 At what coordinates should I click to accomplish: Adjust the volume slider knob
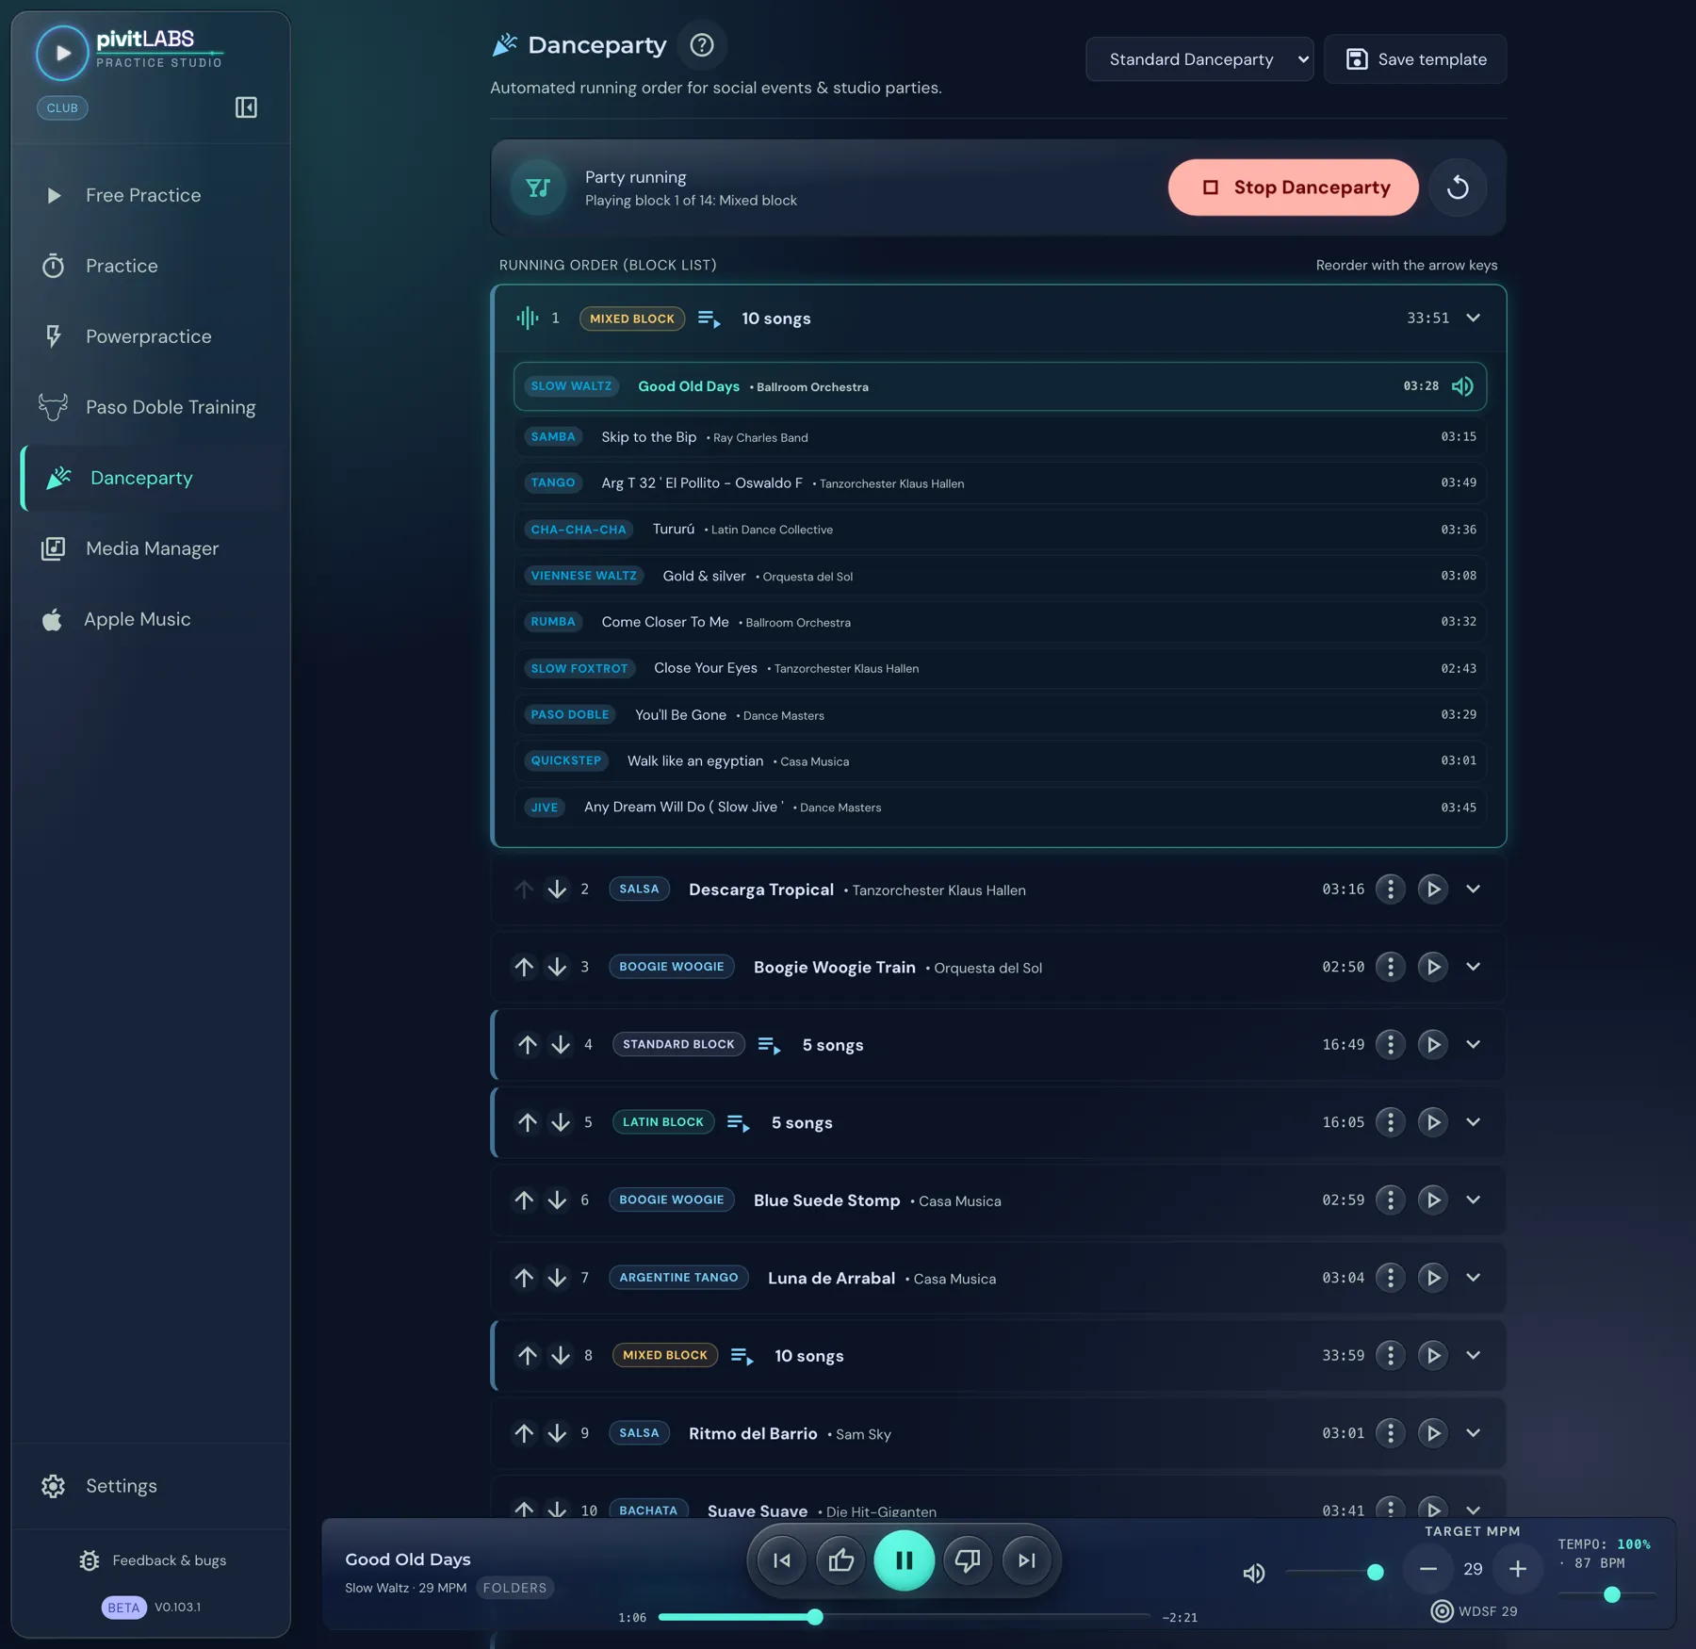point(1376,1572)
